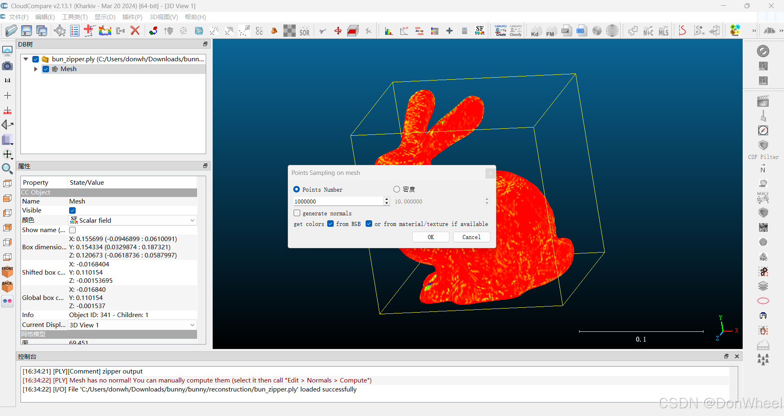The width and height of the screenshot is (784, 416).
Task: Uncheck from material/texture checkbox
Action: [x=369, y=224]
